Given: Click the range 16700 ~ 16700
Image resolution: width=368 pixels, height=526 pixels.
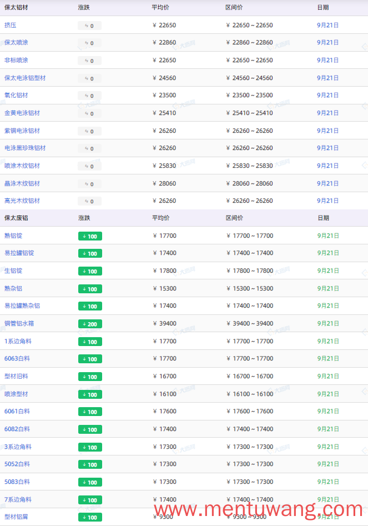Looking at the screenshot, I should (x=250, y=377).
